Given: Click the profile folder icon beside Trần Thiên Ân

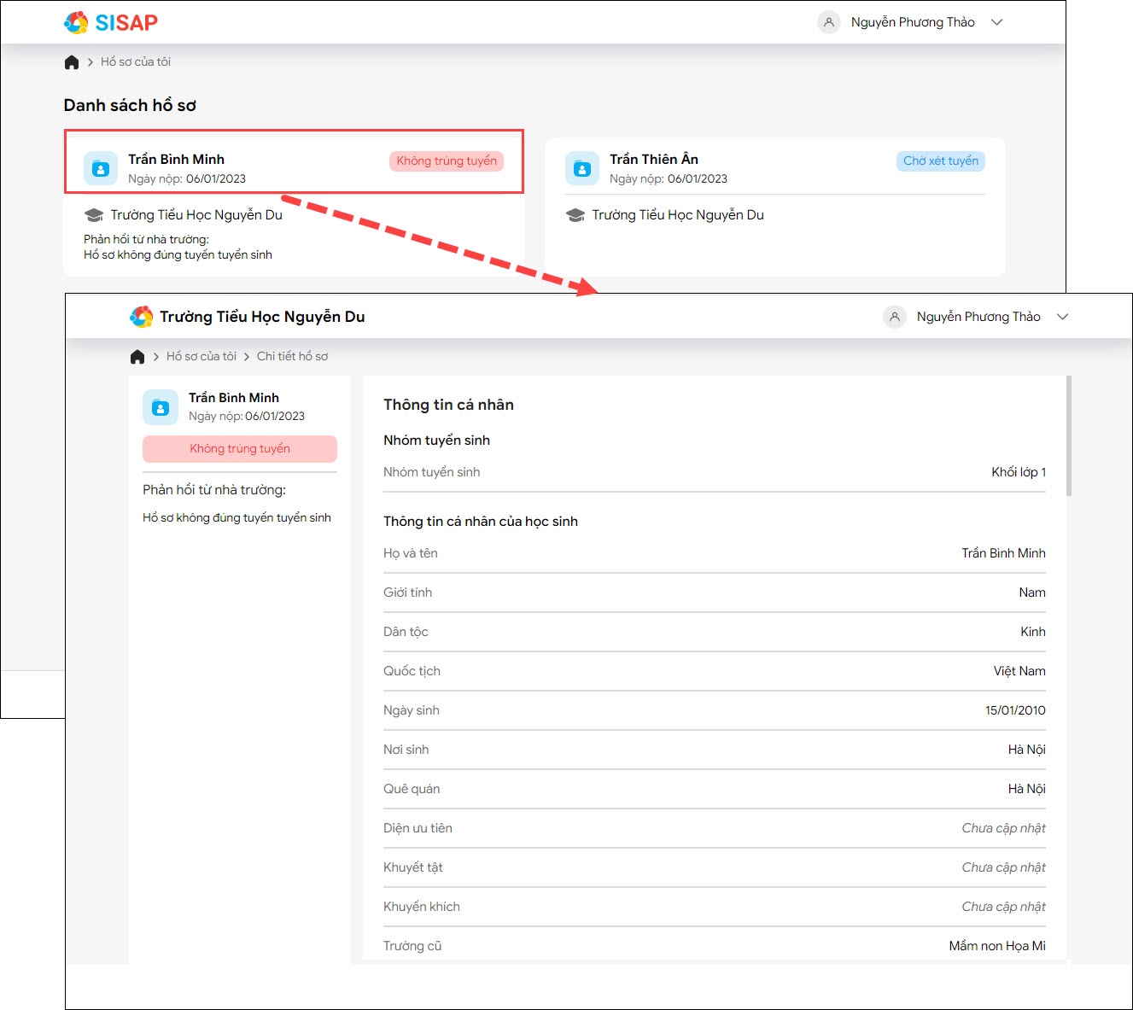Looking at the screenshot, I should (x=582, y=168).
